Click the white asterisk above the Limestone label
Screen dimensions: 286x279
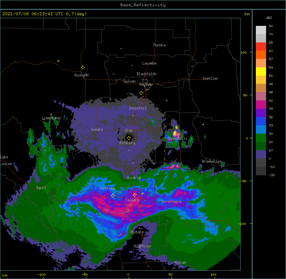click(x=51, y=115)
